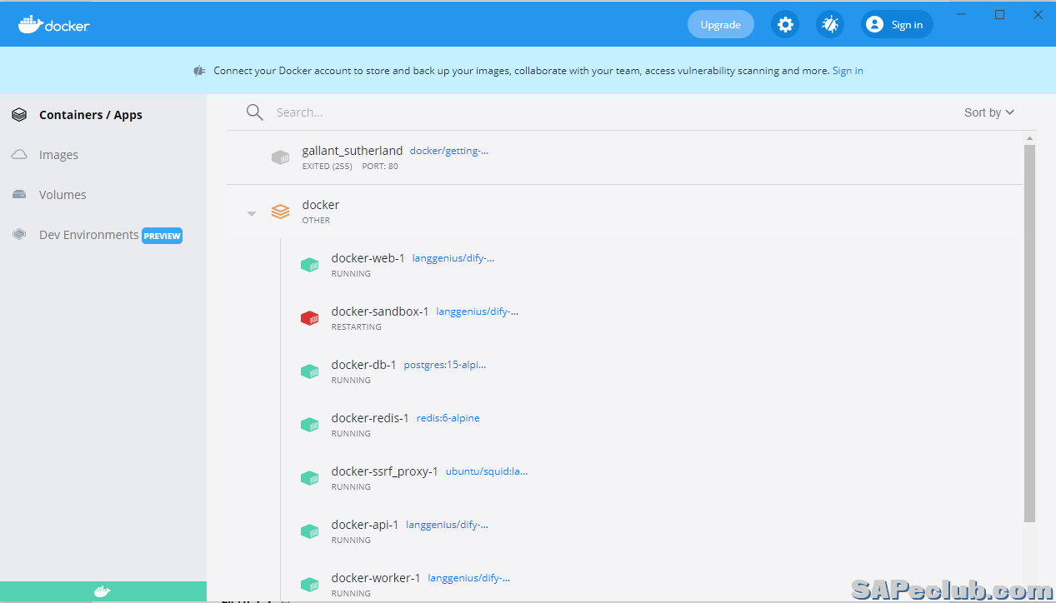
Task: Click the red docker-sandbox-1 container icon
Action: point(309,318)
